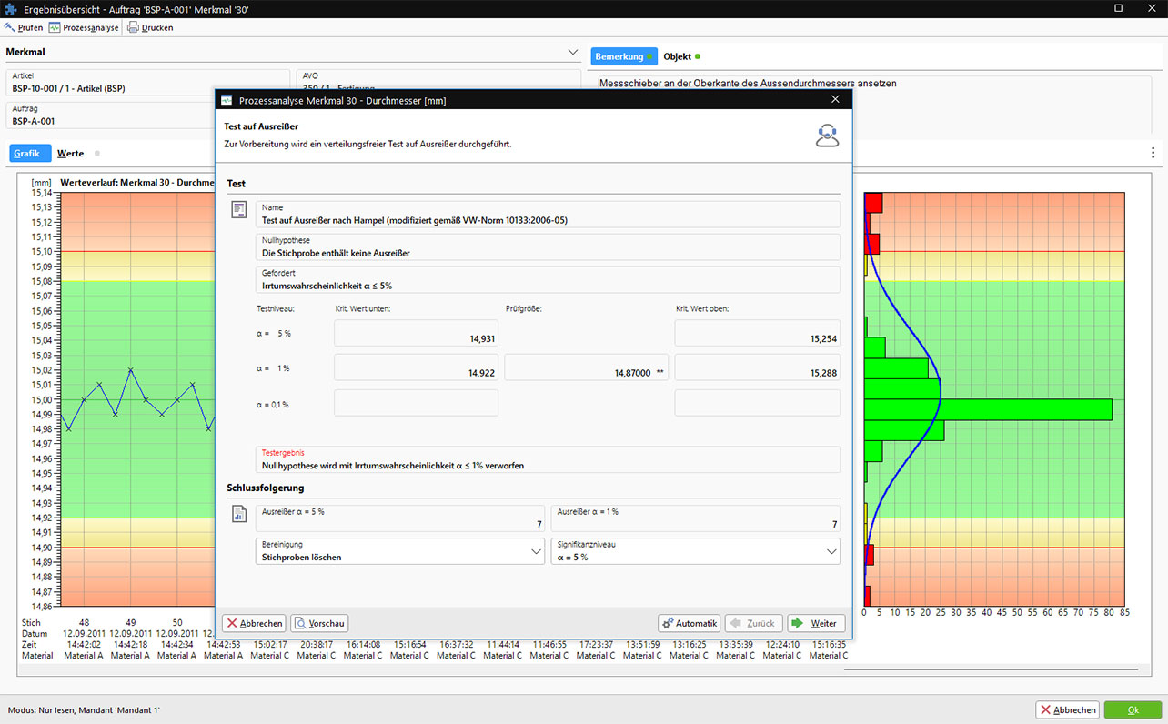Select the Bemerkung tab
1168x724 pixels.
pos(619,56)
